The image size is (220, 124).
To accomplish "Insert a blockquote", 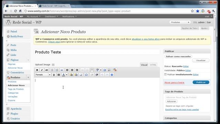I will click(62, 70).
